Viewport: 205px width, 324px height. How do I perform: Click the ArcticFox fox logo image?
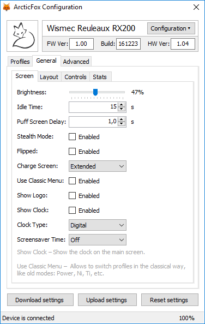[x=22, y=36]
